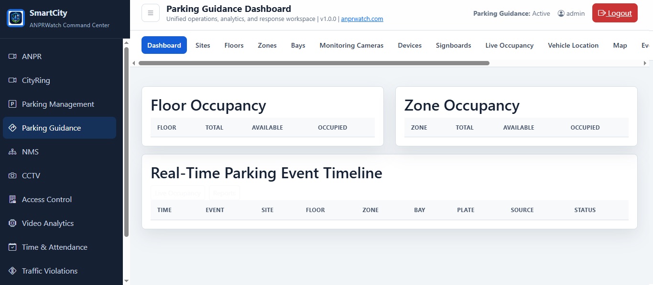Click the BAY column header

coord(420,210)
